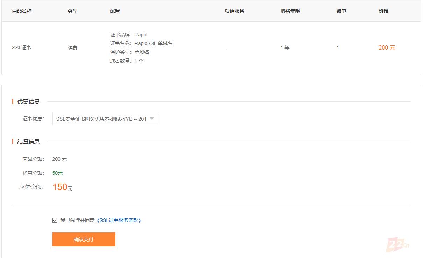
Task: Select the SSL证书 product name cell
Action: pos(22,48)
